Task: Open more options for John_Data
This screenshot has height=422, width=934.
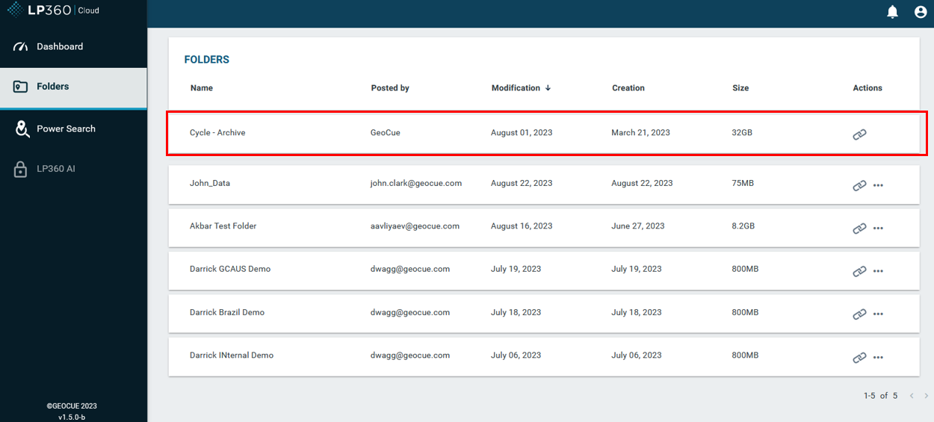Action: click(x=878, y=185)
